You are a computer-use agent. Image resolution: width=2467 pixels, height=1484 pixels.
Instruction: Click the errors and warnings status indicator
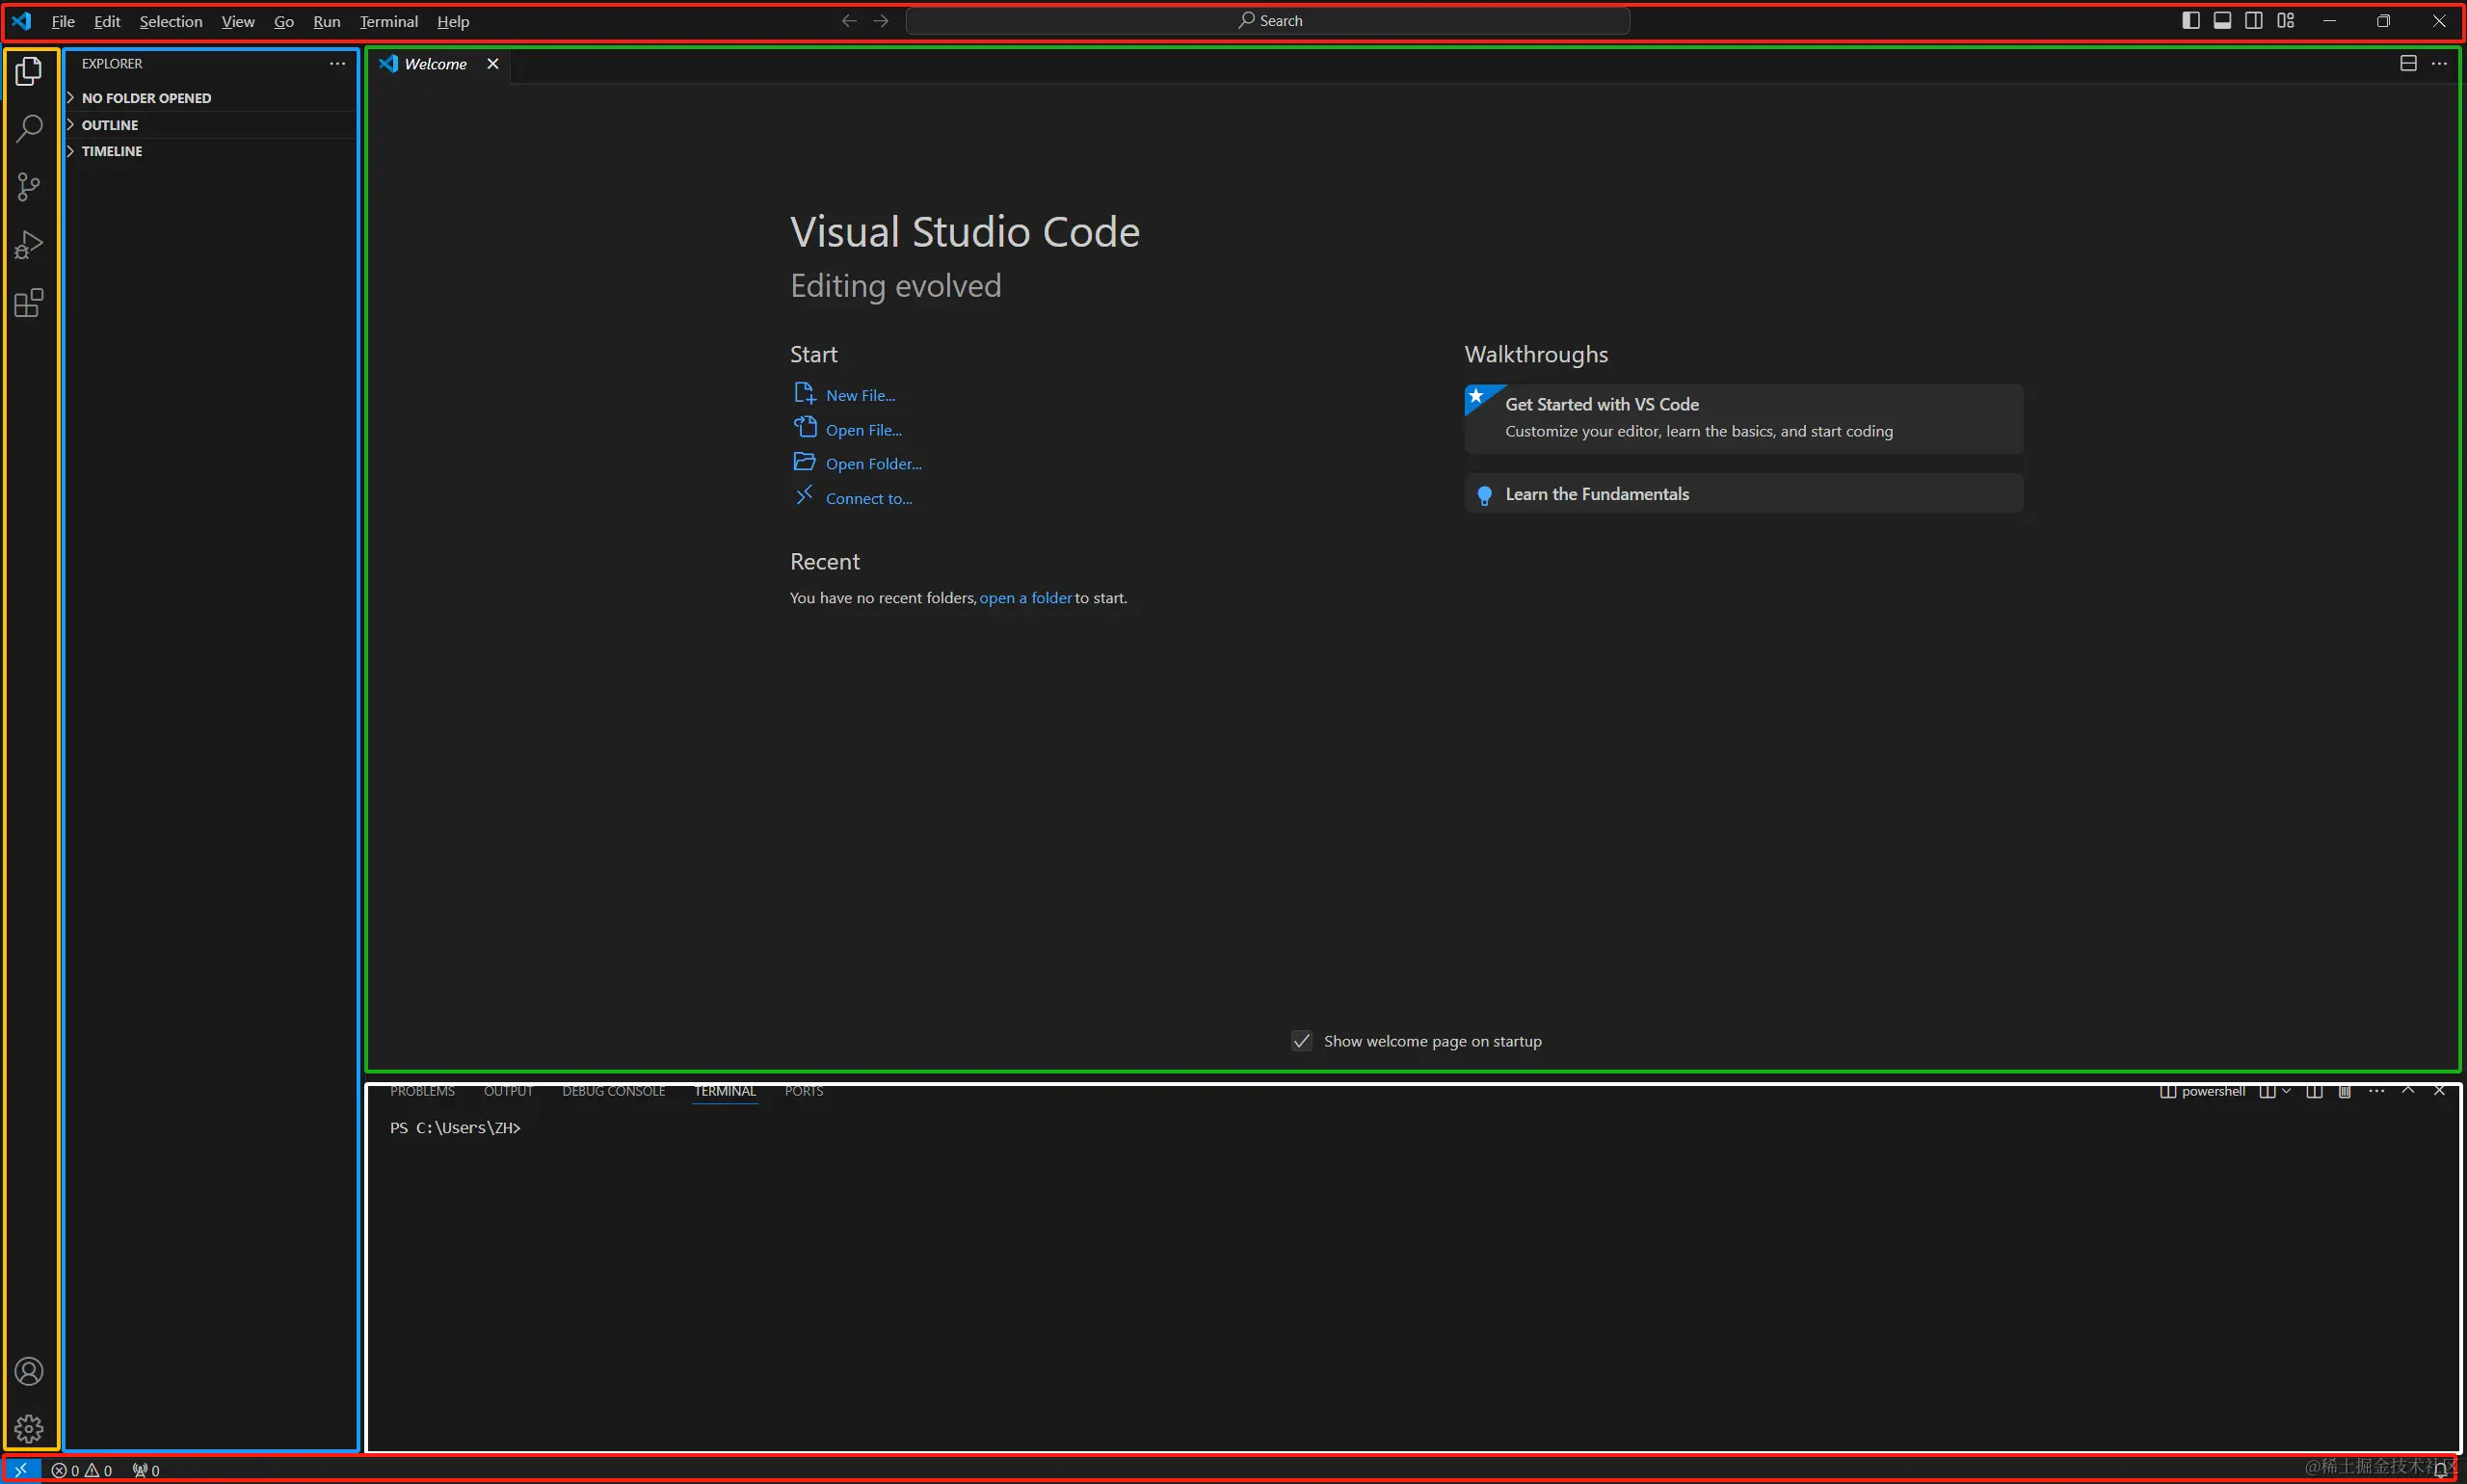(x=82, y=1470)
